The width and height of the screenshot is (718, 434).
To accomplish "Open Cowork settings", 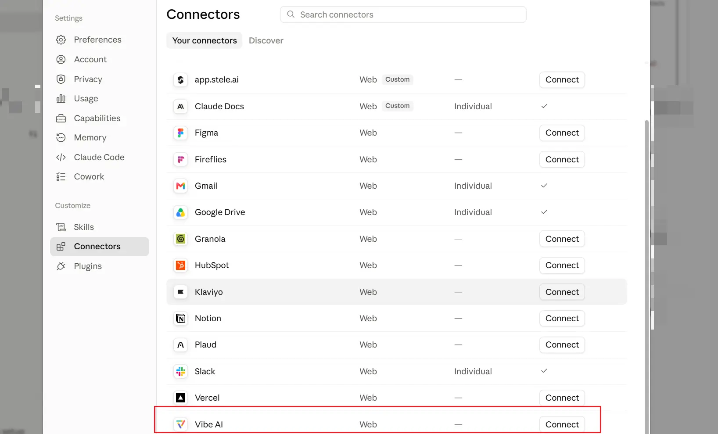I will (100, 176).
